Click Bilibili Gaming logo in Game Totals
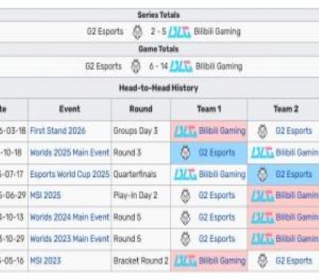Screen dimensions: 319x280 click(181, 66)
